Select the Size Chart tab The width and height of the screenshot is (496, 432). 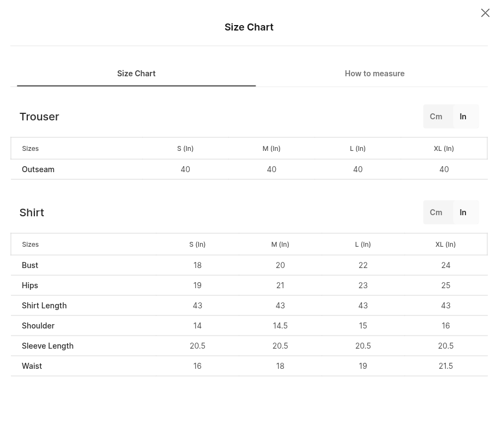[x=136, y=74]
